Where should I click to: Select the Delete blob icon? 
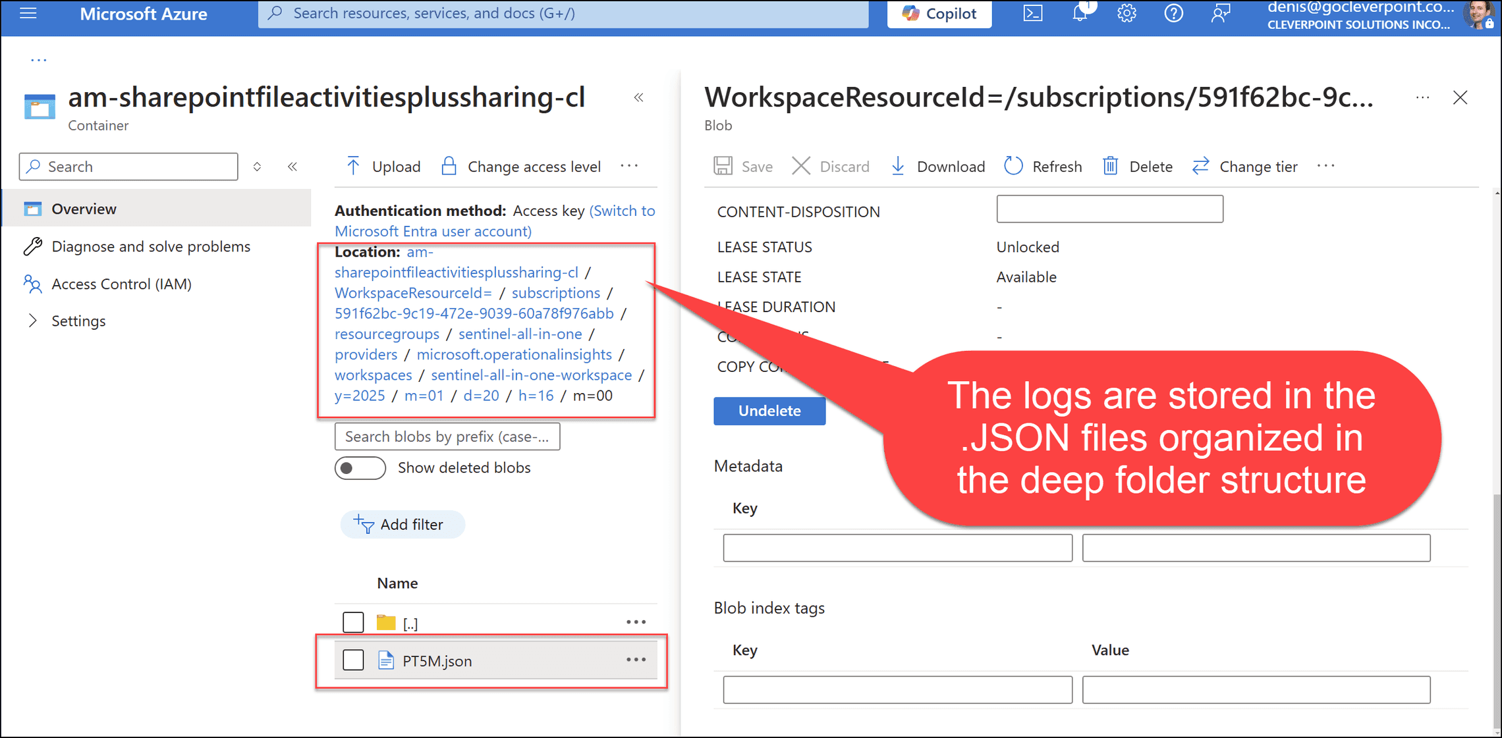[x=1110, y=166]
